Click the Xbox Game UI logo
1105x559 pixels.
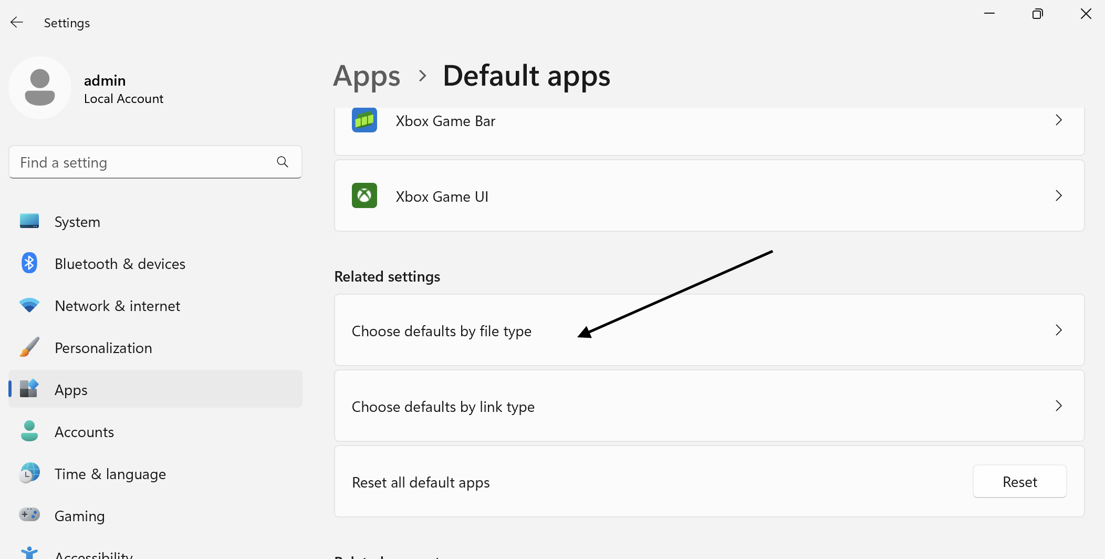(364, 195)
